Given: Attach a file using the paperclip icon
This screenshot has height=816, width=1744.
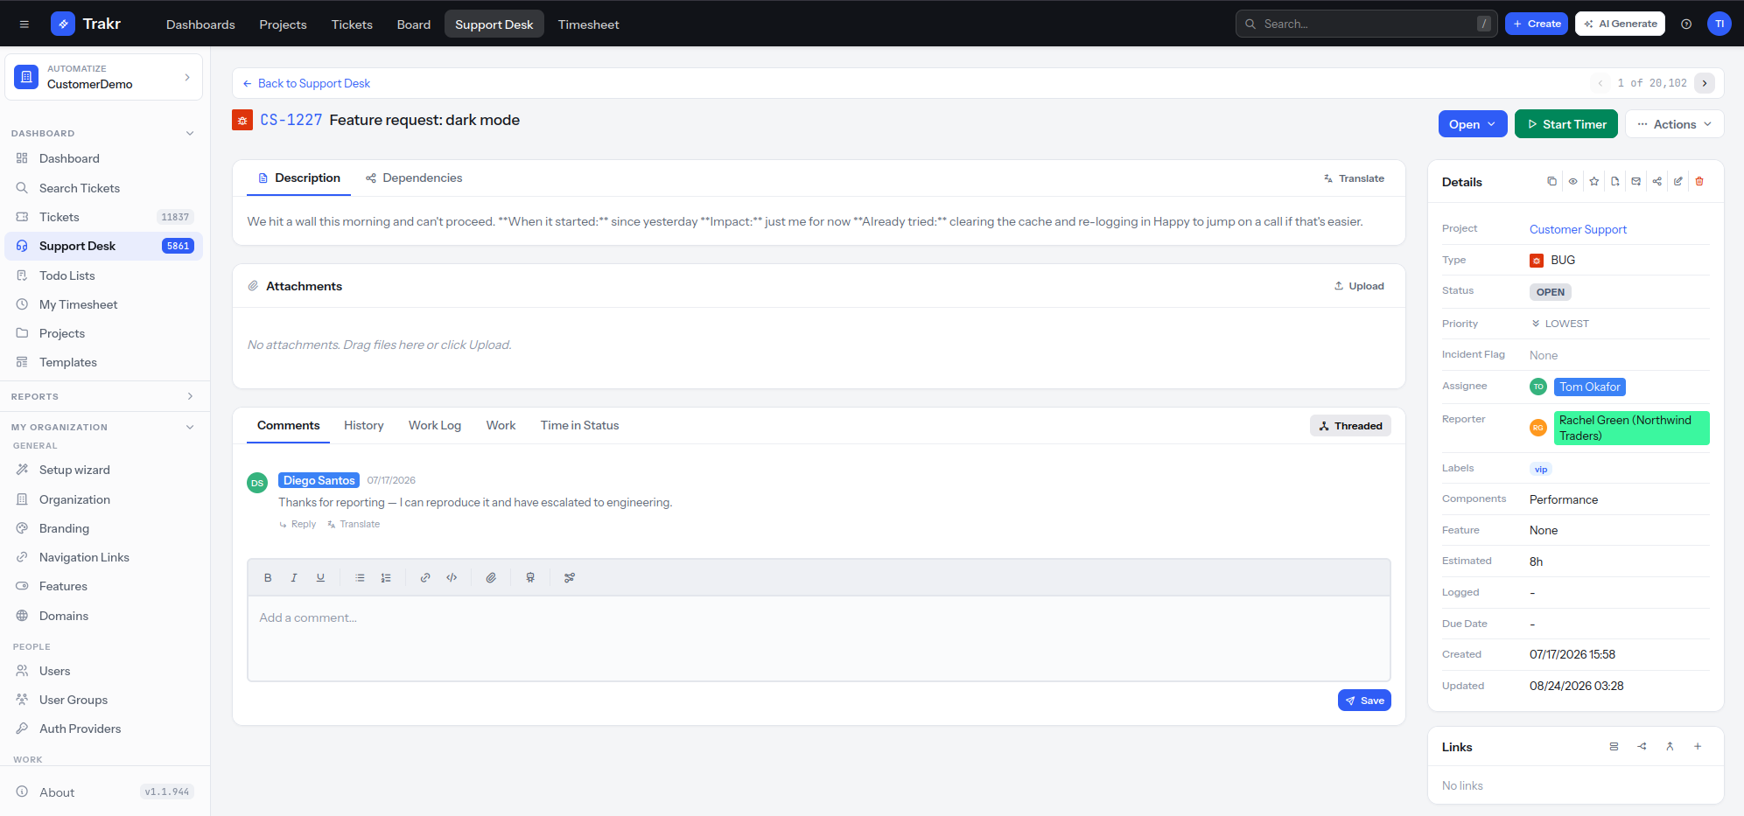Looking at the screenshot, I should [x=491, y=577].
